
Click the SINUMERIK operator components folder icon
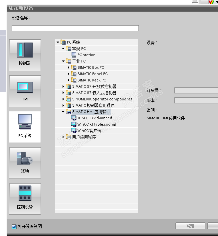click(x=69, y=99)
